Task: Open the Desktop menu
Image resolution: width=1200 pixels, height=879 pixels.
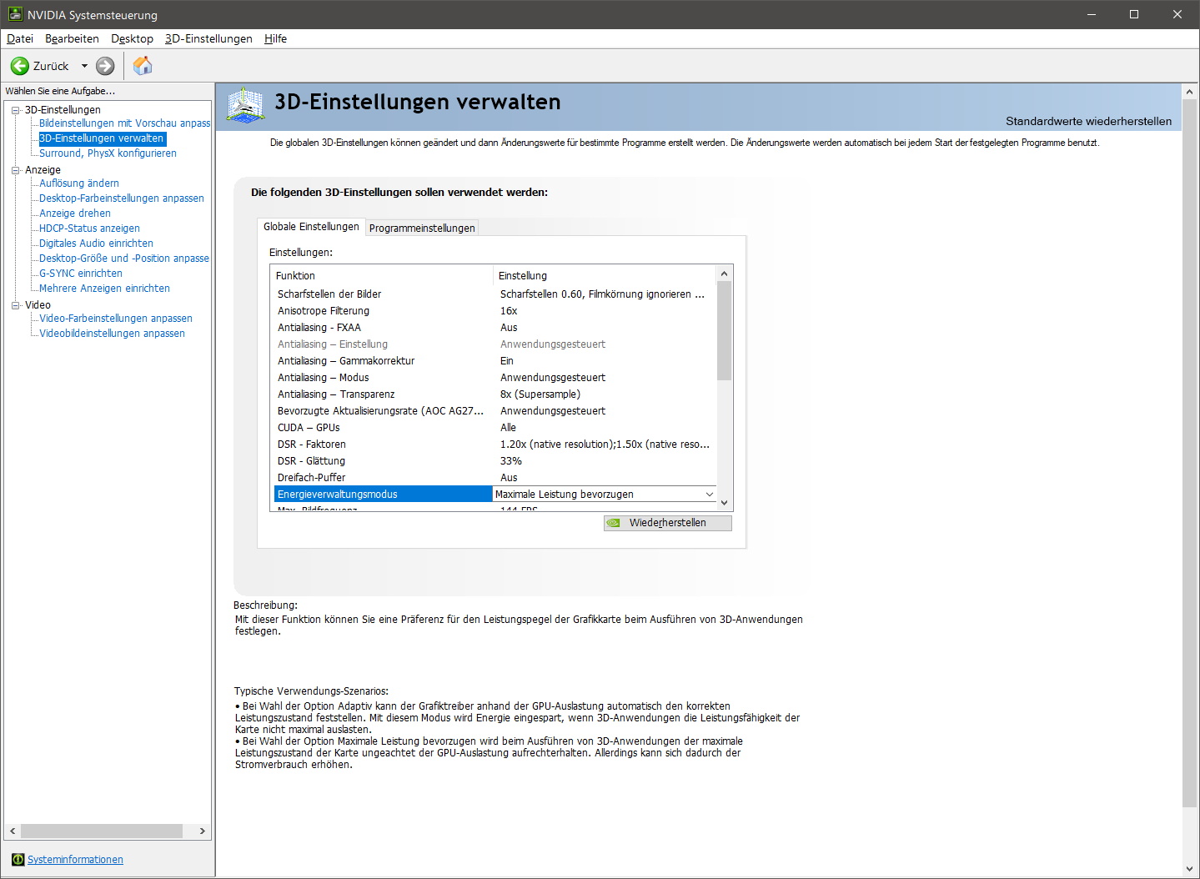Action: (132, 38)
